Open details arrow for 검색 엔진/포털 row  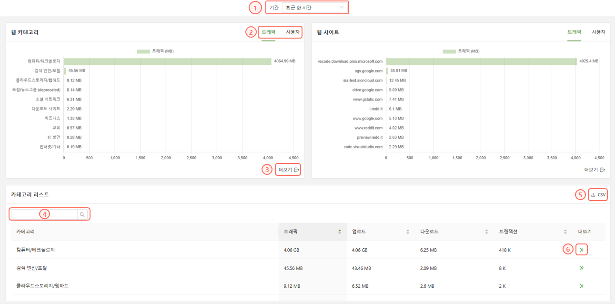[x=582, y=268]
